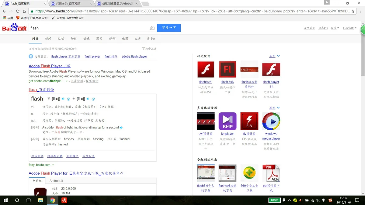
Task: Play American pronunciation speaker icon
Action: coord(88,99)
